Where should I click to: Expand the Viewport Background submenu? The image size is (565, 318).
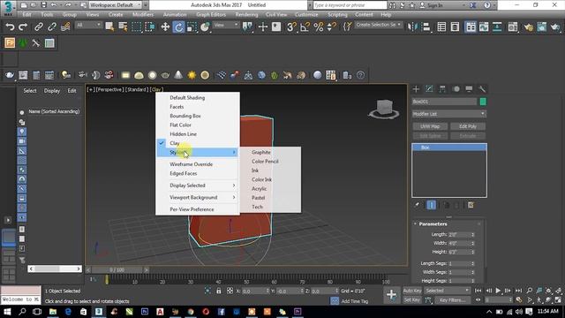[198, 197]
